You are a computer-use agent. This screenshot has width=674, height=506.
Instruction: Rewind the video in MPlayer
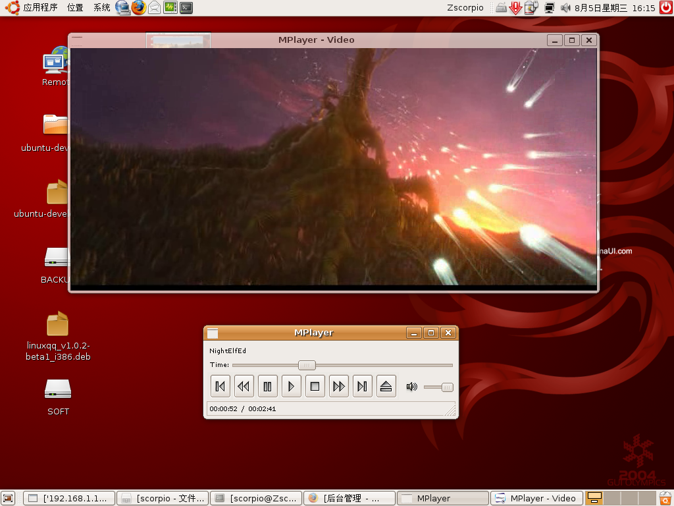pos(244,386)
